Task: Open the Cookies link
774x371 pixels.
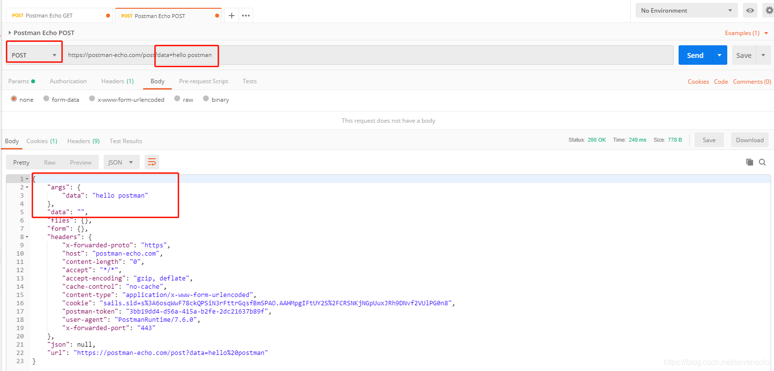Action: (698, 82)
